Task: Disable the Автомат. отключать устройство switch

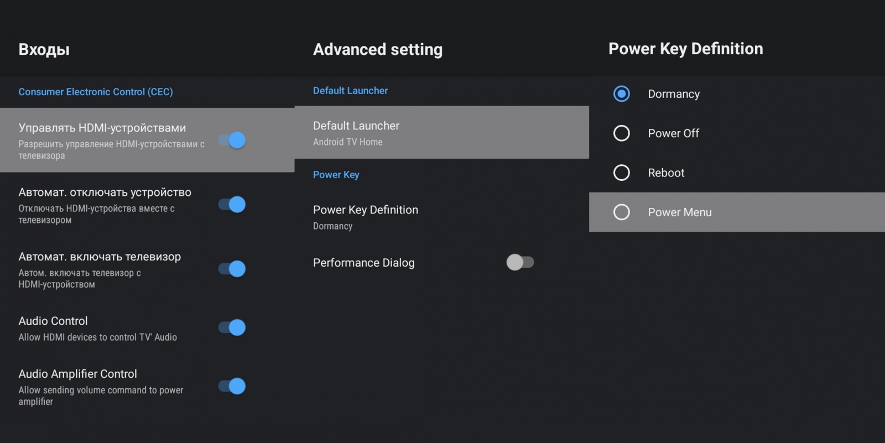Action: coord(232,205)
